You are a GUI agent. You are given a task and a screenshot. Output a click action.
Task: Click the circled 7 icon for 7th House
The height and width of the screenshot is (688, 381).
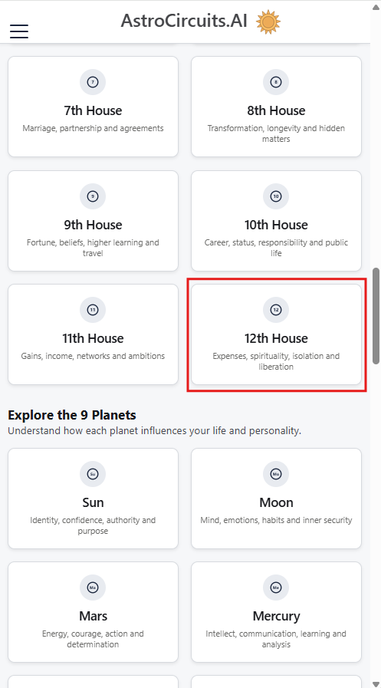click(x=93, y=82)
